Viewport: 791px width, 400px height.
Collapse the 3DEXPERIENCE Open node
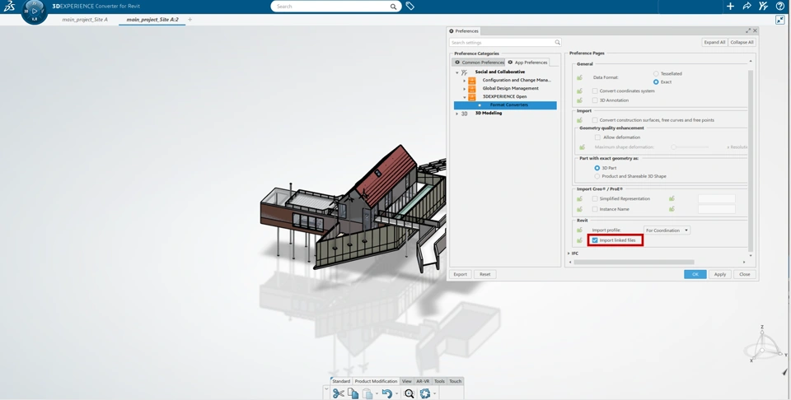(x=465, y=97)
